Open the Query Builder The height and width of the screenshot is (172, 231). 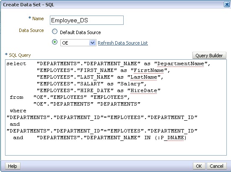click(209, 56)
